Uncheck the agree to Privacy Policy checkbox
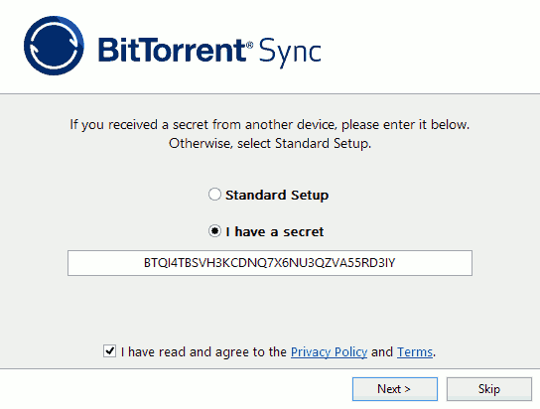This screenshot has height=409, width=540. (x=109, y=351)
